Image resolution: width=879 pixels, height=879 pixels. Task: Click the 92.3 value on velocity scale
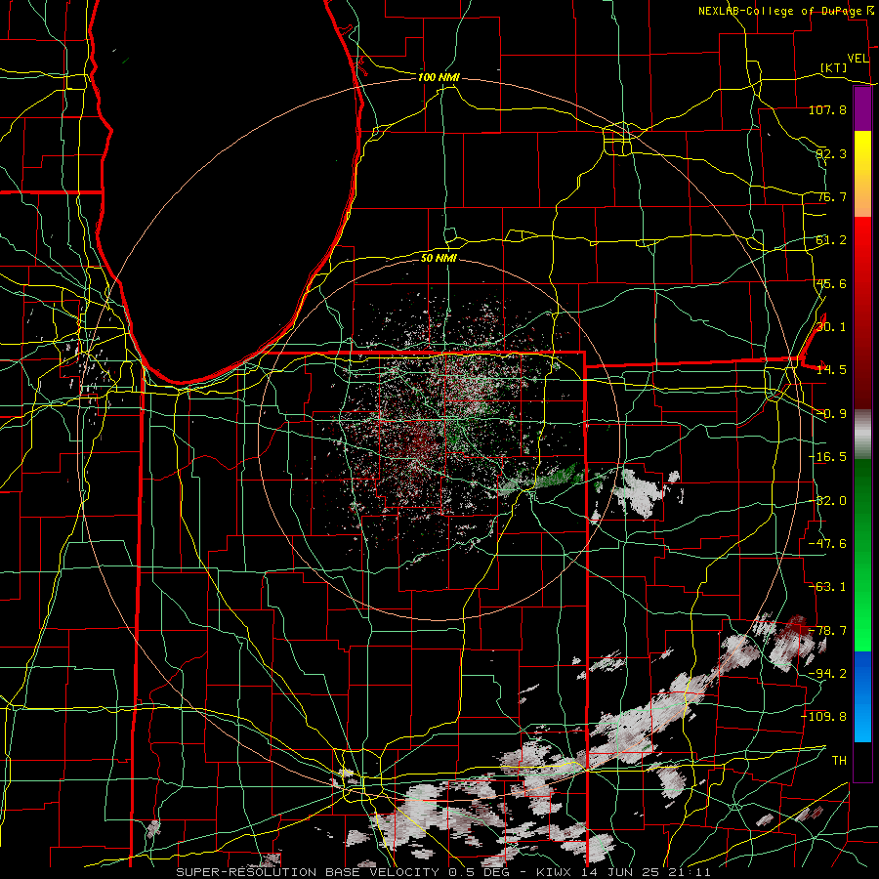point(831,153)
